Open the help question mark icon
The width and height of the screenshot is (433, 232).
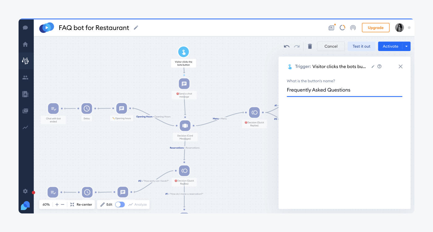click(379, 67)
